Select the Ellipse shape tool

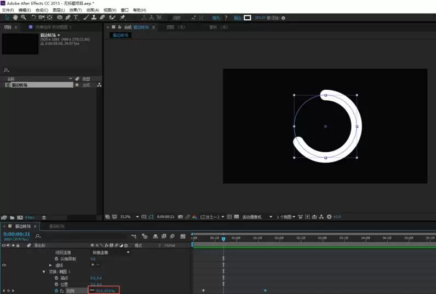click(60, 18)
